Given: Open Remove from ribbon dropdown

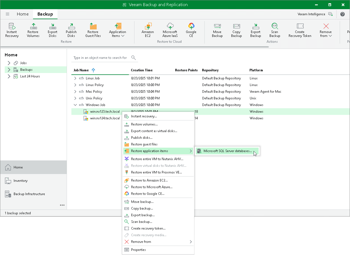Looking at the screenshot, I should pyautogui.click(x=326, y=30).
